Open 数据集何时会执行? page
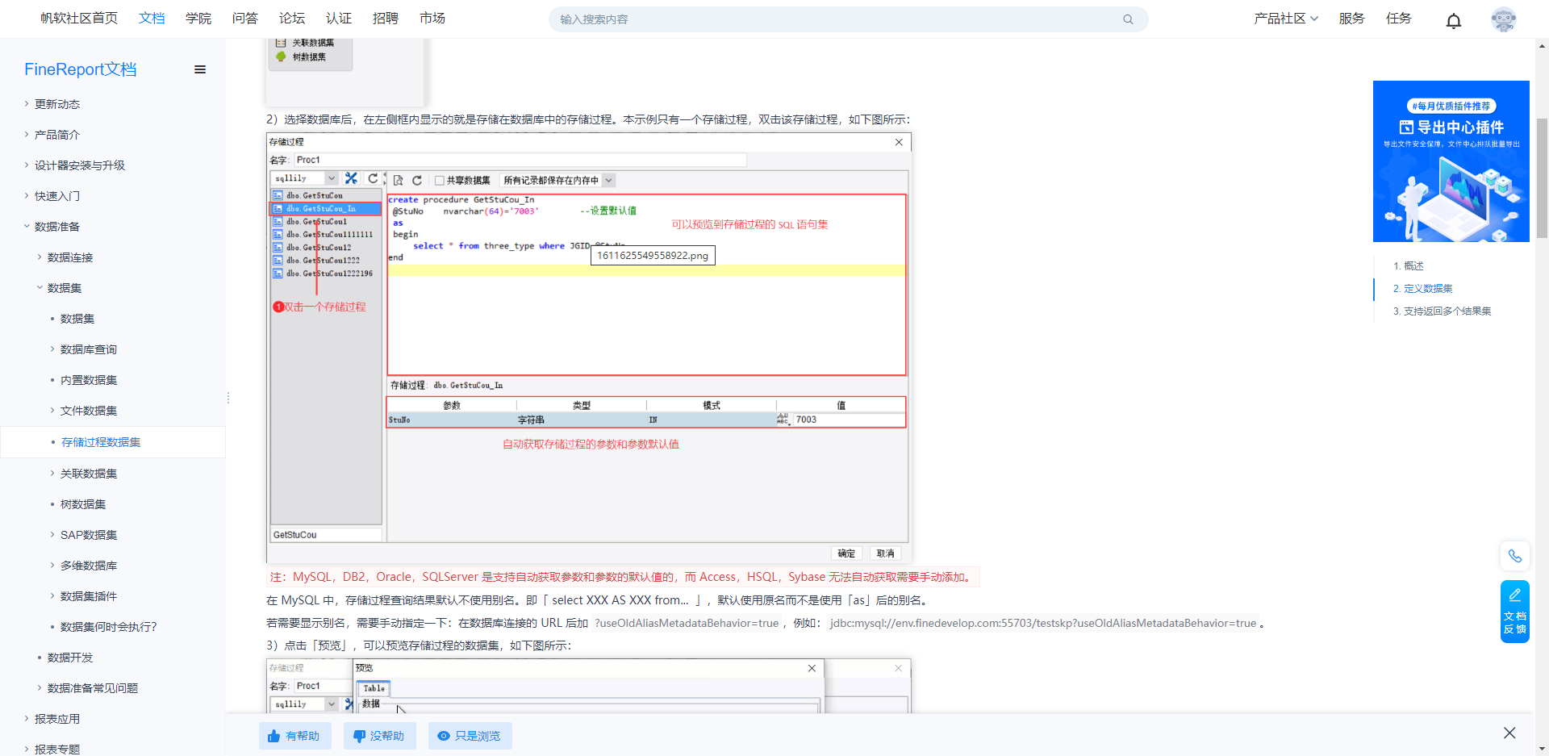Viewport: 1549px width, 756px height. click(x=108, y=627)
